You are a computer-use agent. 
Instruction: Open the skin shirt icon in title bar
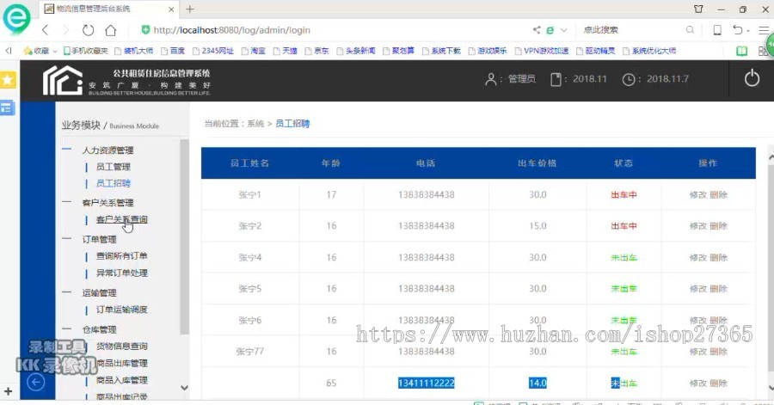pyautogui.click(x=698, y=9)
